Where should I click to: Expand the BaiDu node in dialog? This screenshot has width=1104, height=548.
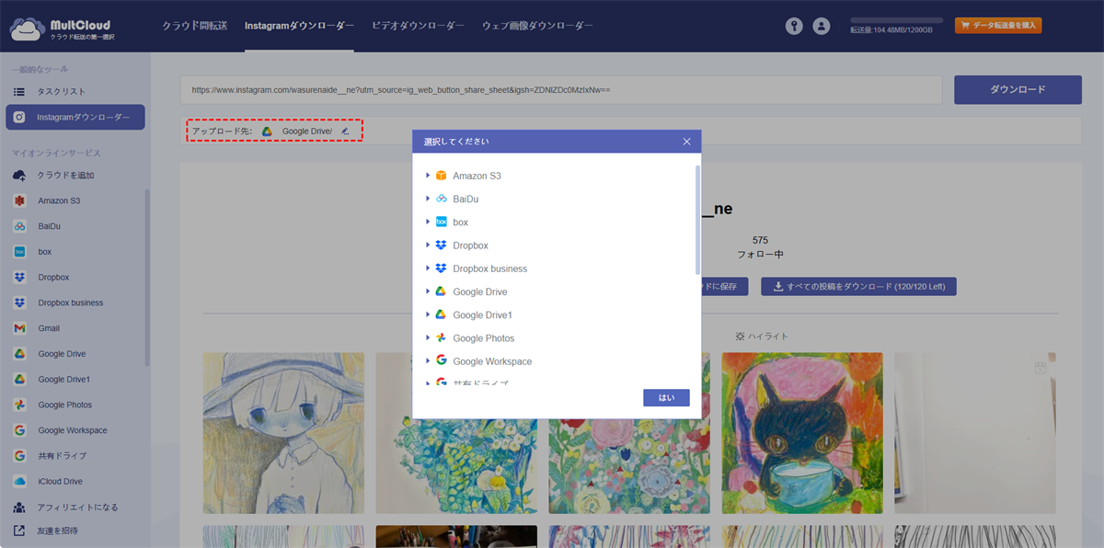click(x=428, y=199)
